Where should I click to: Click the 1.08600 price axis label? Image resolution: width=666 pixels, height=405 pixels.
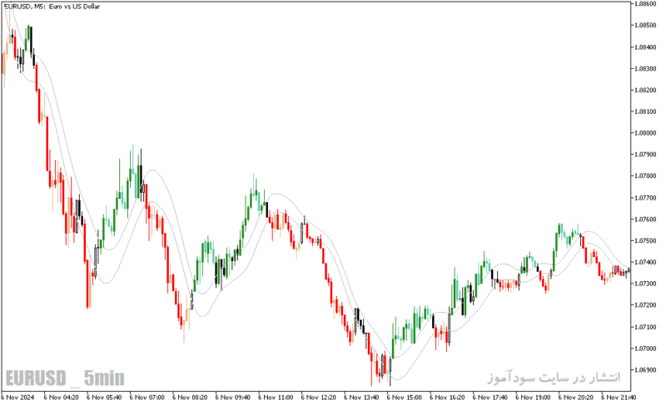pyautogui.click(x=645, y=4)
